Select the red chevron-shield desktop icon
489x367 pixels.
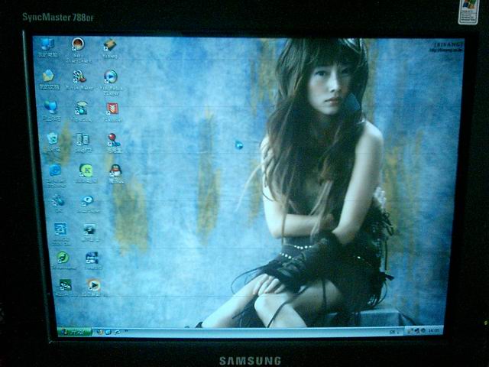click(x=112, y=108)
